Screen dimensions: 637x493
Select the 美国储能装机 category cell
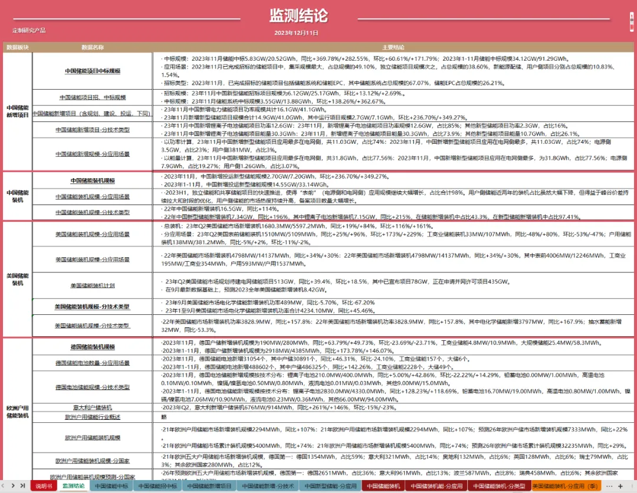18,280
